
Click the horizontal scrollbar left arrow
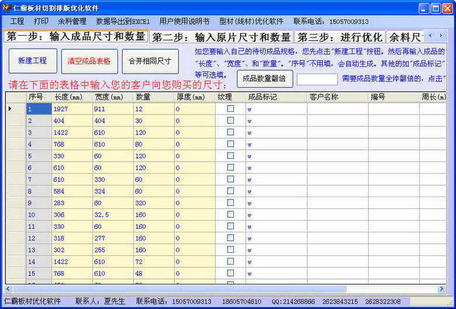[x=9, y=289]
